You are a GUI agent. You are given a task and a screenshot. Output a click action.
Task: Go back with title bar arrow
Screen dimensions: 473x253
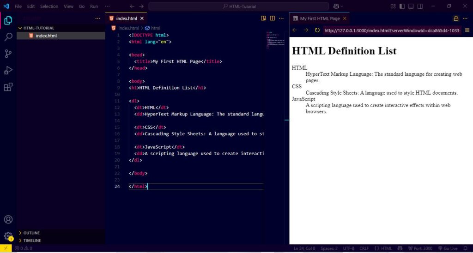[132, 6]
